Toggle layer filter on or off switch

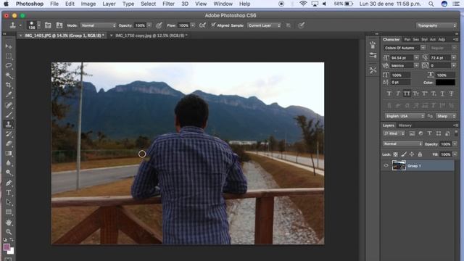pyautogui.click(x=456, y=133)
